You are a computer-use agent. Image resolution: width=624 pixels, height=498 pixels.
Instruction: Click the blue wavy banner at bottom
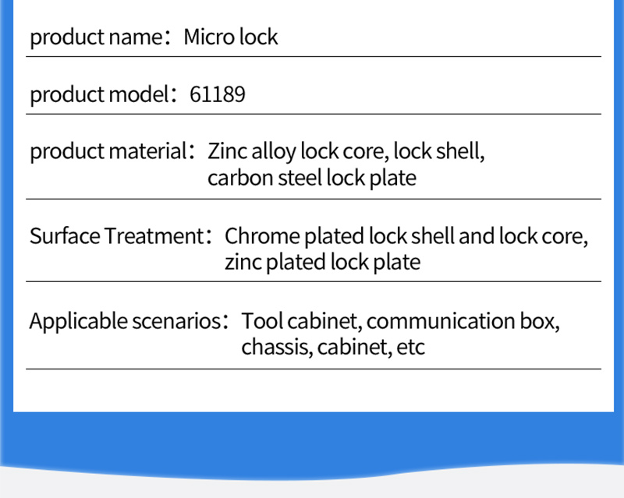click(x=312, y=443)
